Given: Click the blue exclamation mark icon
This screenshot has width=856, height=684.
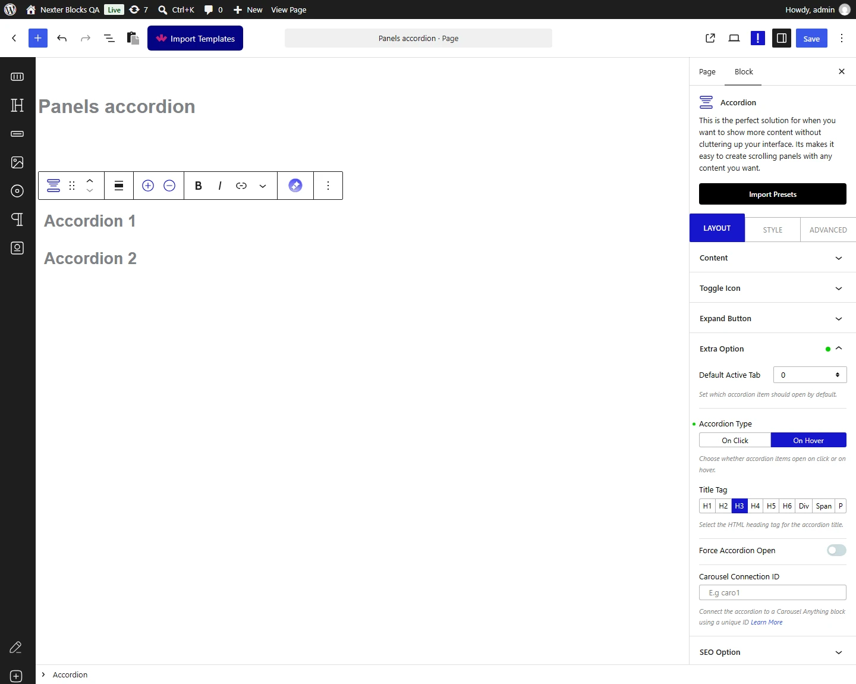Looking at the screenshot, I should coord(758,38).
